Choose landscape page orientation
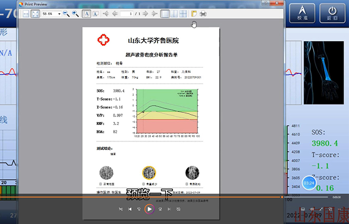349x224 pixels. [96, 14]
